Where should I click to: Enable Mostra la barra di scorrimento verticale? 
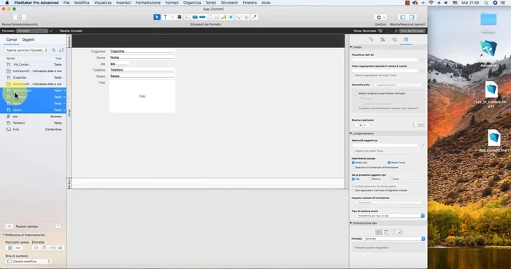[x=356, y=93]
